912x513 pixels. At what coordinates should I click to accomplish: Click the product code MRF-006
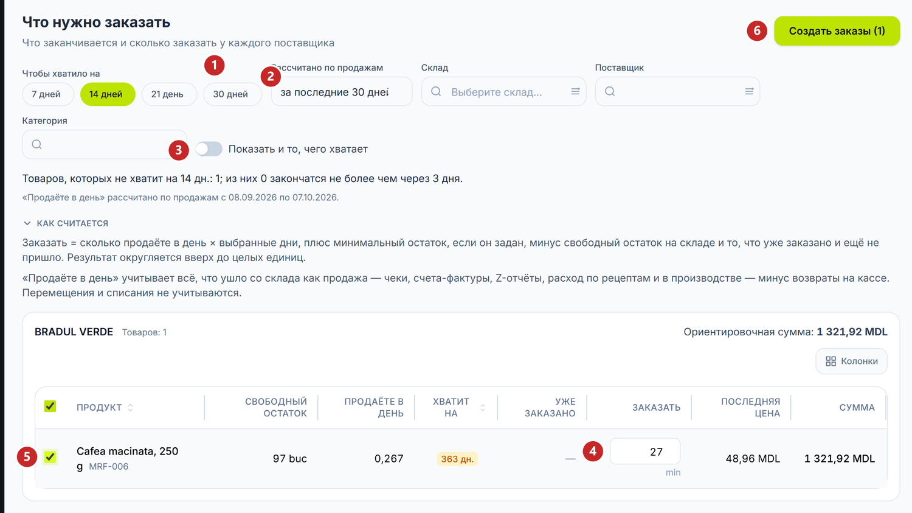tap(109, 467)
